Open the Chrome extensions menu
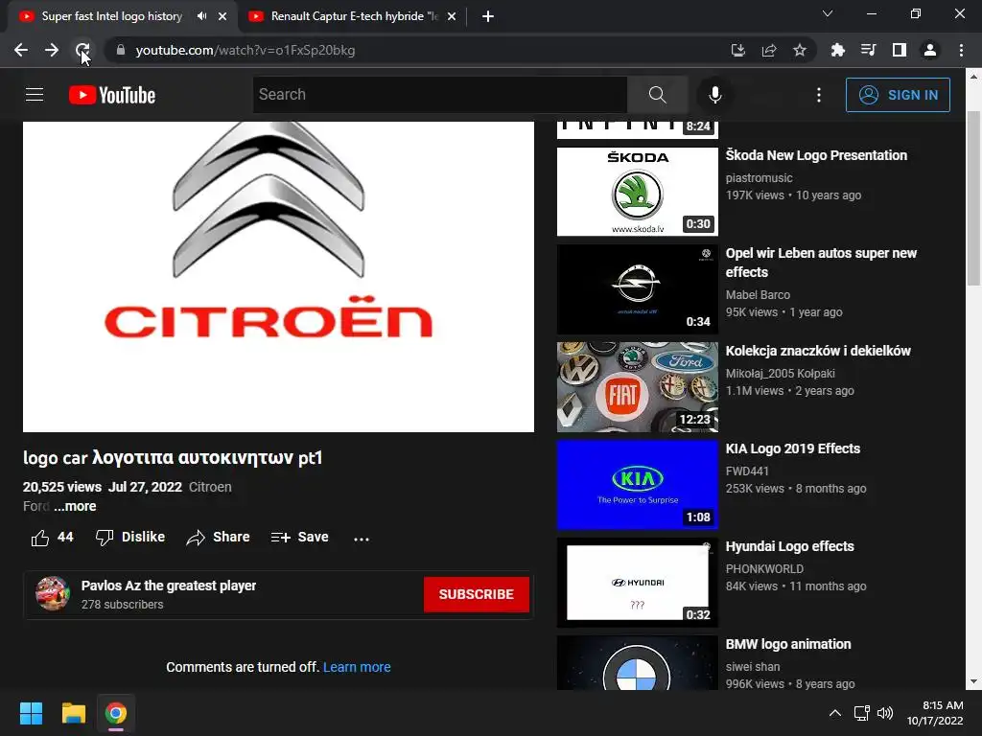Screen dimensions: 982x736 tap(837, 50)
